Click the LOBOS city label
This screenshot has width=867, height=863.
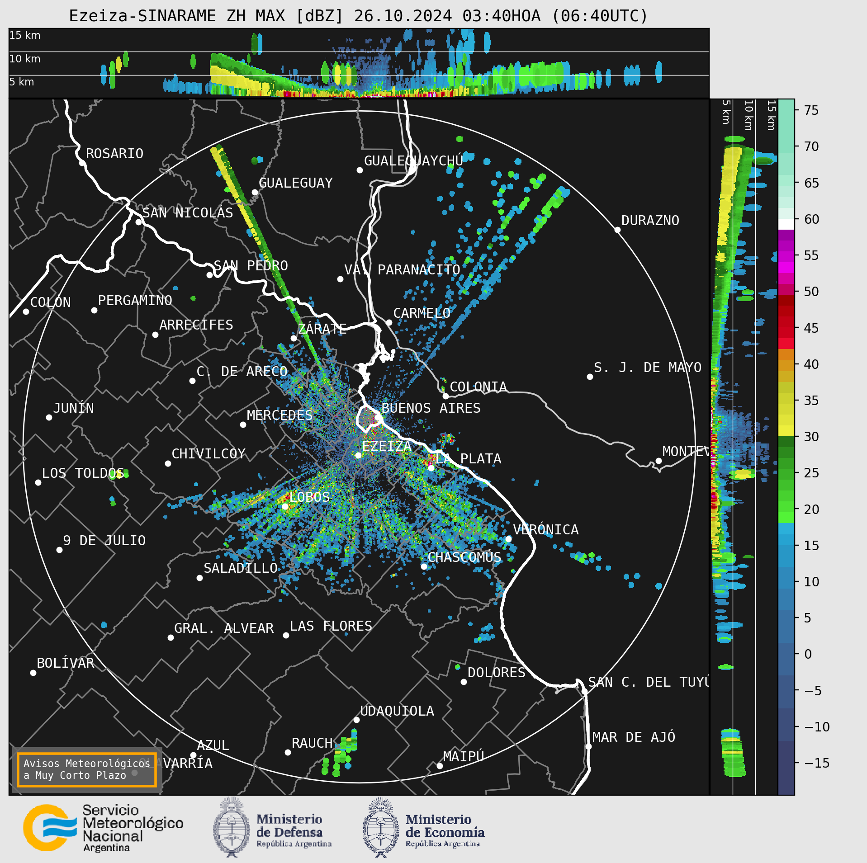[x=310, y=497]
